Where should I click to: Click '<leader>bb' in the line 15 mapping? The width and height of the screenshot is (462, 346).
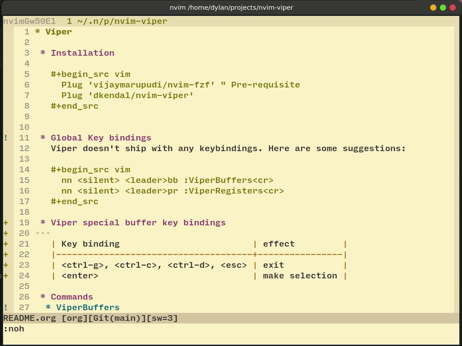tap(152, 180)
